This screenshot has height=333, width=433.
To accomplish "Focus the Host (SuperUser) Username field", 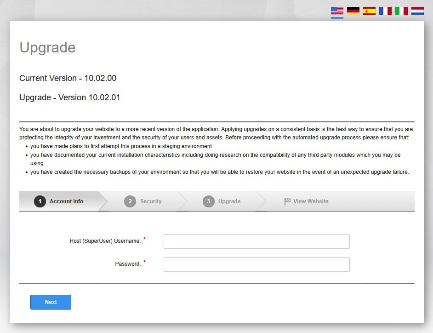I will click(256, 241).
